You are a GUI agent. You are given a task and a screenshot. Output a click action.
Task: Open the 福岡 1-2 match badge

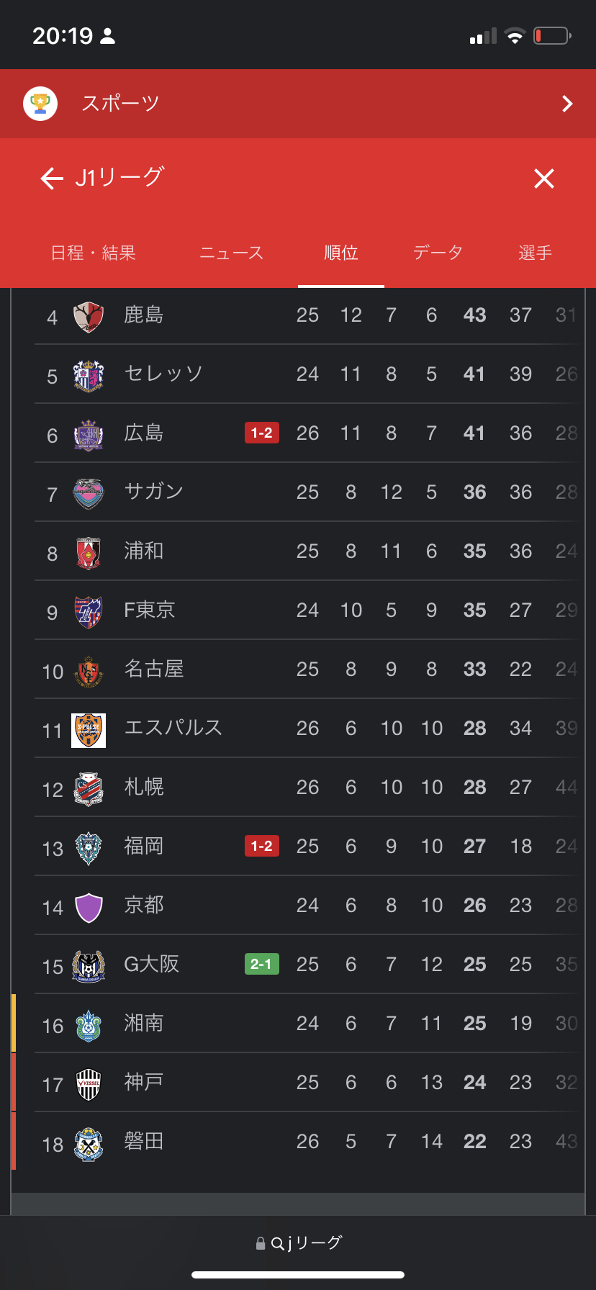[x=261, y=846]
